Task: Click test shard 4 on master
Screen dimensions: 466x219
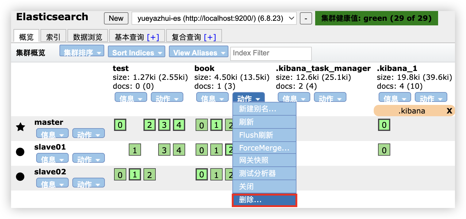Action: 179,125
